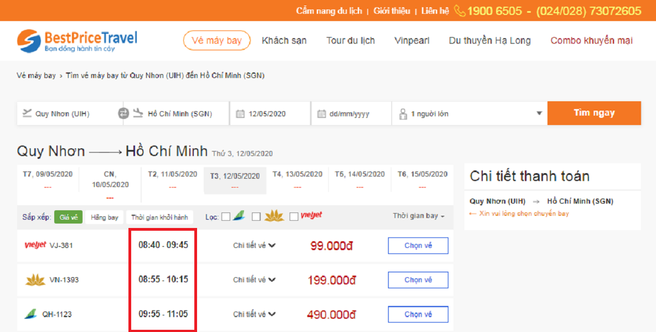Screen dimensions: 656x332
Task: Click the 09:55 - 11:05 flight time
Action: pos(163,314)
